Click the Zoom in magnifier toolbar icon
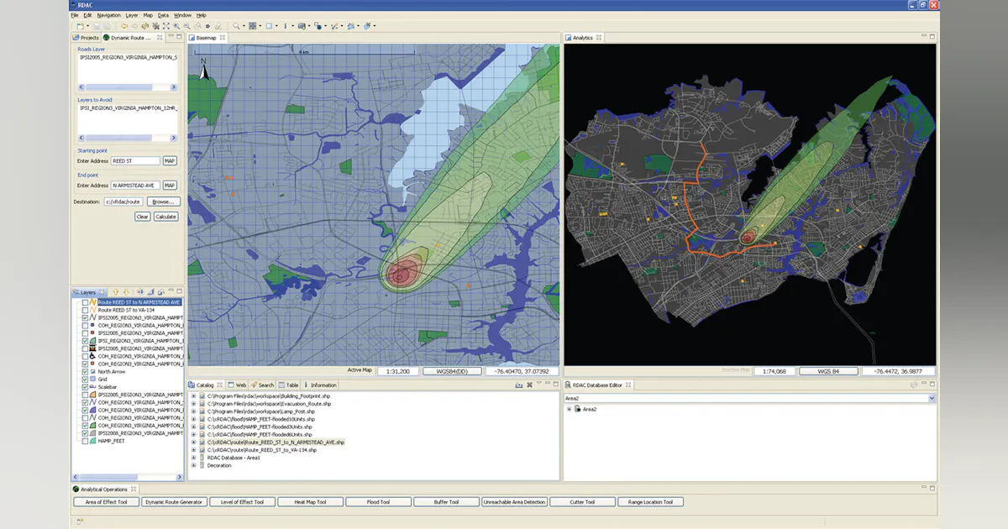 coord(176,26)
